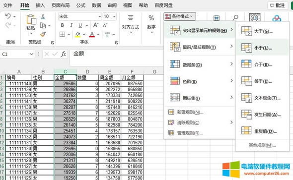The width and height of the screenshot is (293, 180).
Task: Select 文本包含 rule
Action: tap(262, 98)
